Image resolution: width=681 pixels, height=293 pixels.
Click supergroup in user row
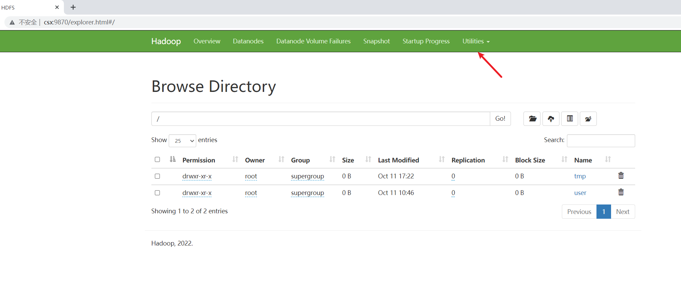pos(308,193)
